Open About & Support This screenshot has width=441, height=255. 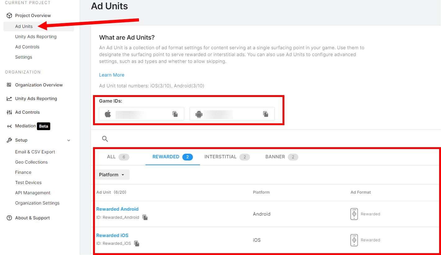coord(32,218)
